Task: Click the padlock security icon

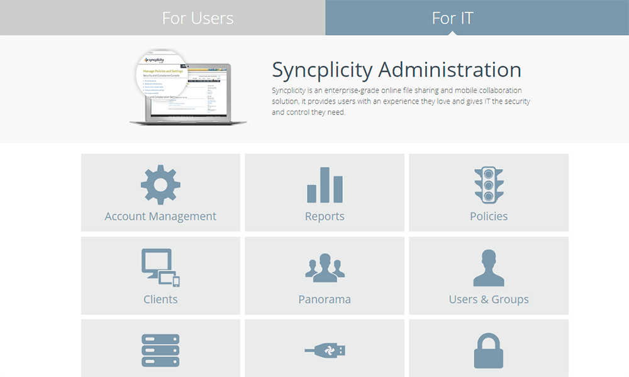Action: [x=489, y=351]
